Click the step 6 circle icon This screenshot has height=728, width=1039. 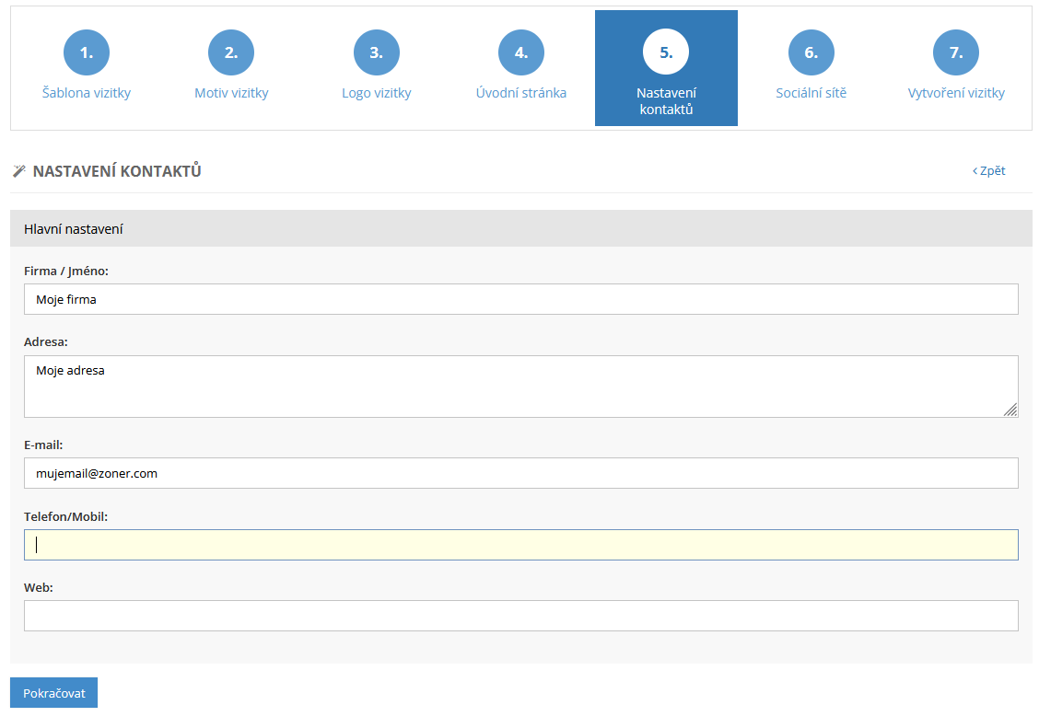coord(811,52)
